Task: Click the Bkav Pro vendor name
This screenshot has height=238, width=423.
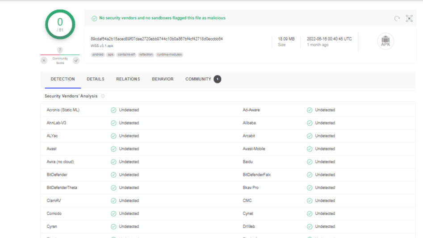Action: (251, 188)
